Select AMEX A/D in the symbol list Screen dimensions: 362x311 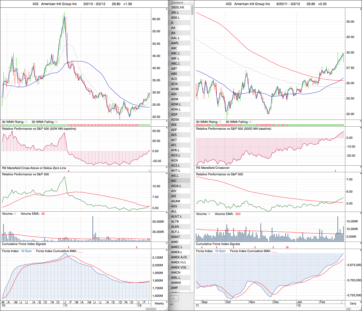tap(179, 257)
